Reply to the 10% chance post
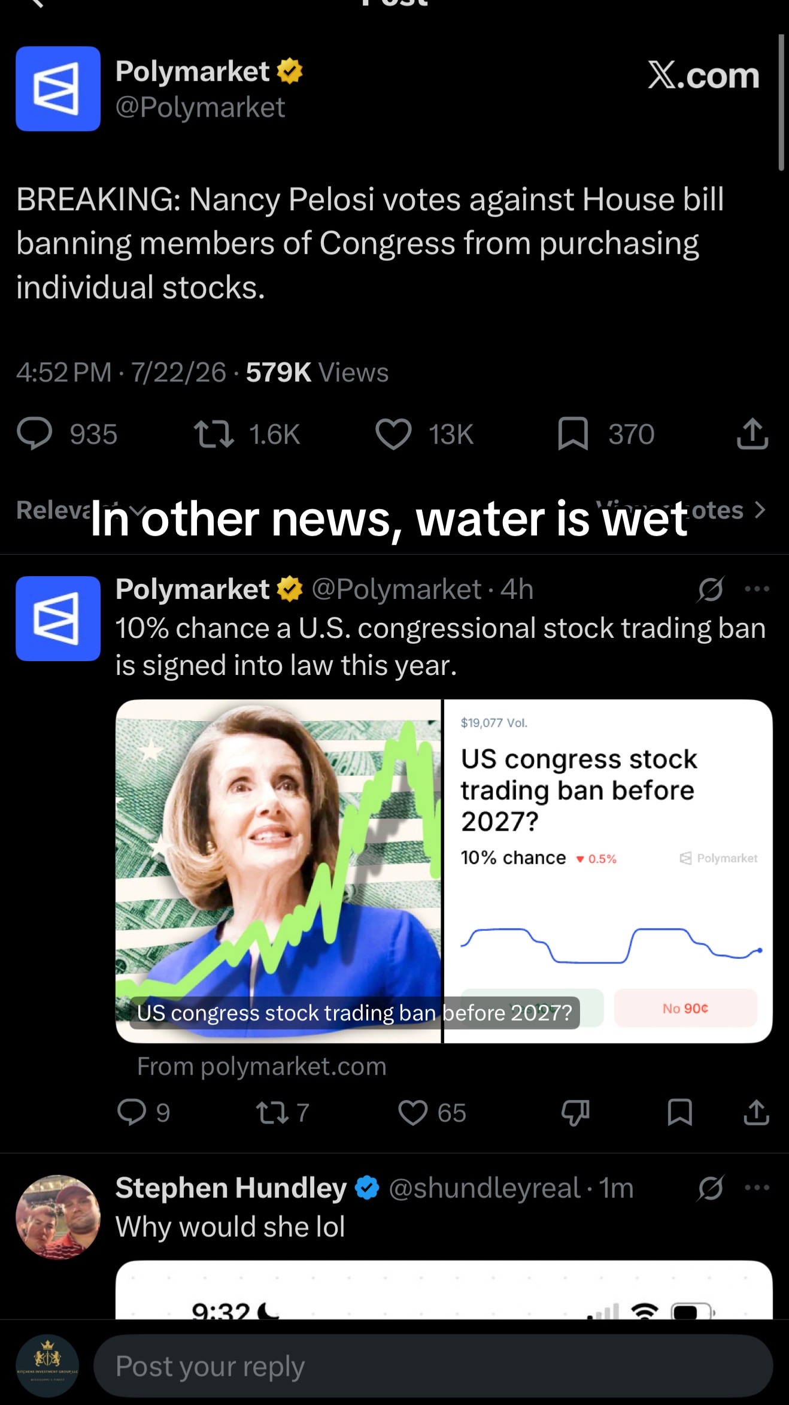The image size is (789, 1405). 132,1113
